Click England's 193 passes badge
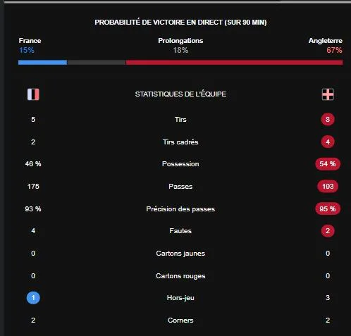The width and height of the screenshot is (351, 336). point(328,186)
